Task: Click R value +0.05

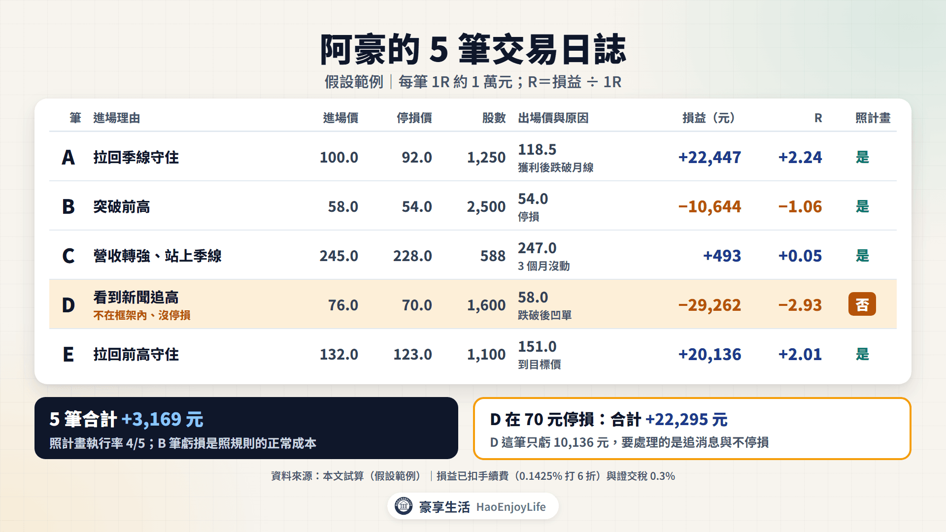Action: click(x=800, y=256)
